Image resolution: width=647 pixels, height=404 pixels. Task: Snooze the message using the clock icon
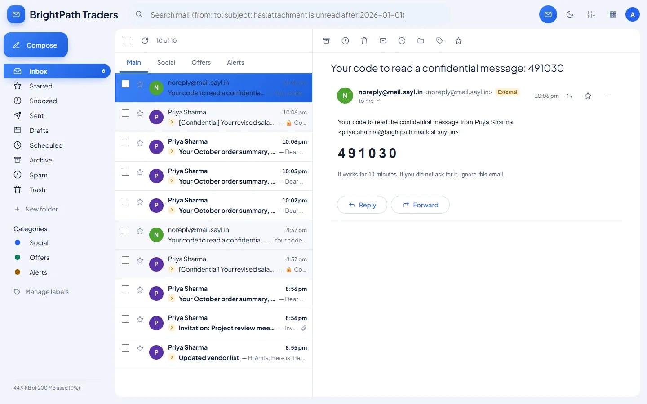point(402,41)
